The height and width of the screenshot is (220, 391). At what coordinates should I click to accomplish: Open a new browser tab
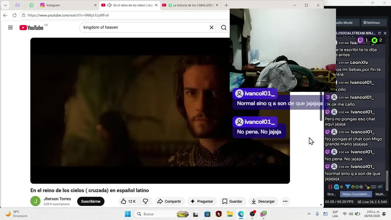click(x=226, y=5)
